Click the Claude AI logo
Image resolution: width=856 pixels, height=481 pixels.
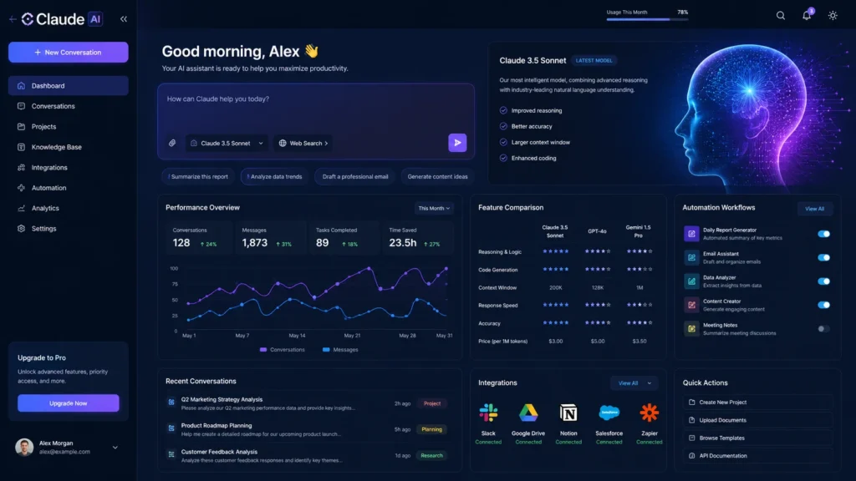tap(62, 19)
